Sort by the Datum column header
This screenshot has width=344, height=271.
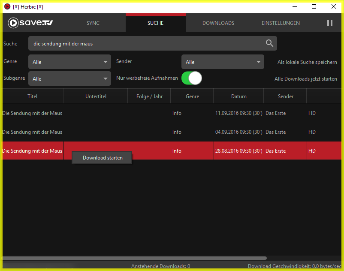(238, 96)
